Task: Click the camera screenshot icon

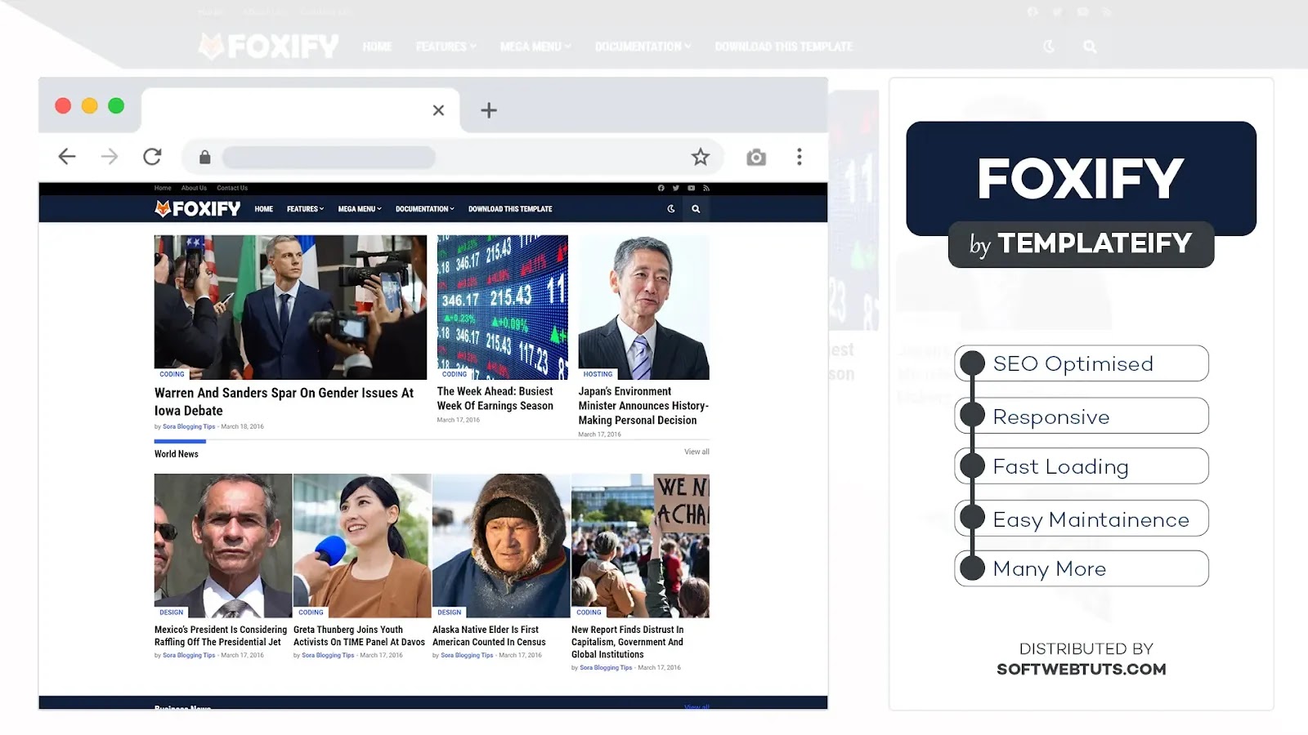Action: click(756, 157)
